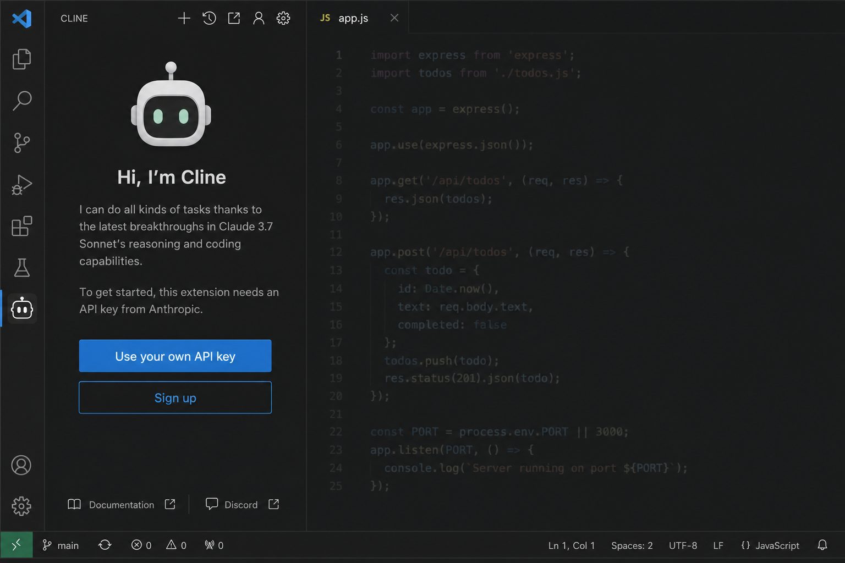Click external-link icon beside Discord
The width and height of the screenshot is (845, 563).
[x=273, y=504]
